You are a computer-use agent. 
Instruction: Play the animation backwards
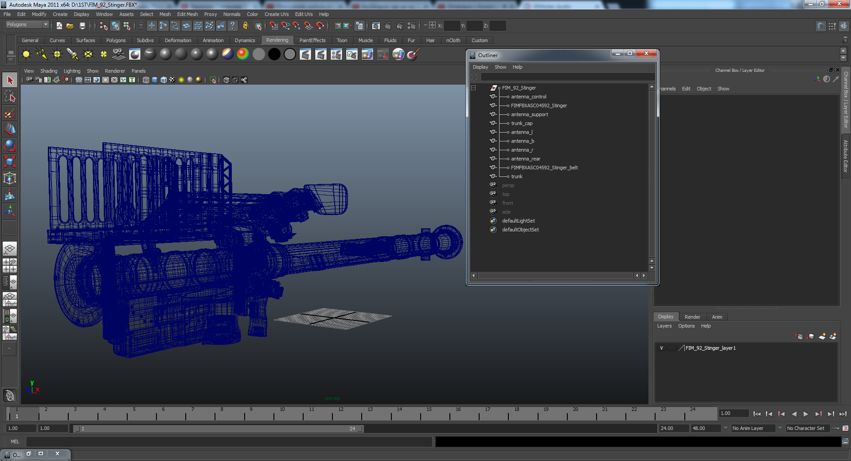coord(794,414)
